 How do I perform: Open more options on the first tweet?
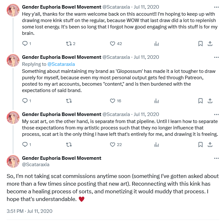[216, 7]
